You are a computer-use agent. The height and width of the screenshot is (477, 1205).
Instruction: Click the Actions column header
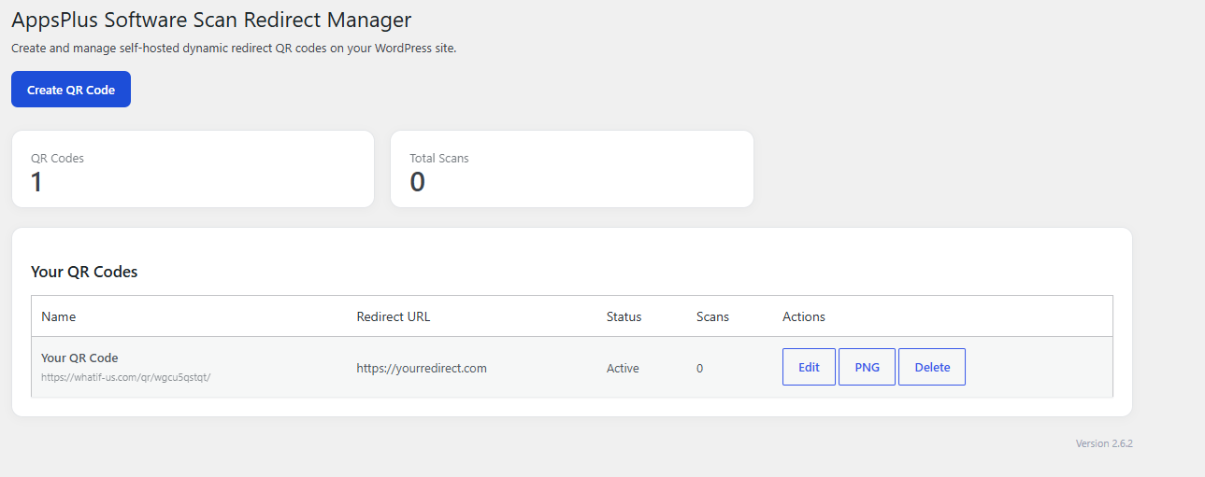804,316
